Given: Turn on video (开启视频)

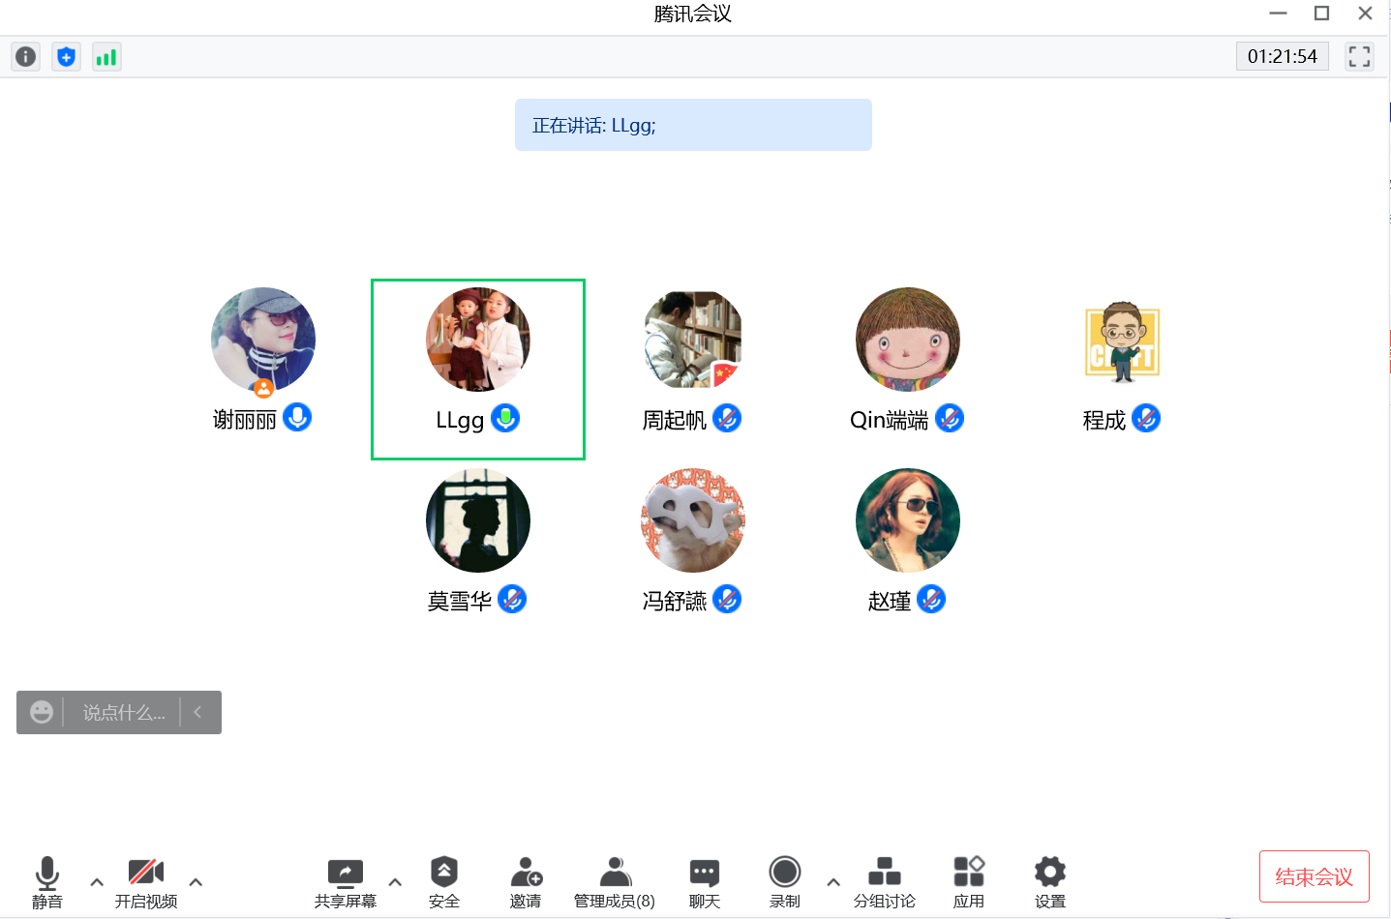Looking at the screenshot, I should 146,882.
